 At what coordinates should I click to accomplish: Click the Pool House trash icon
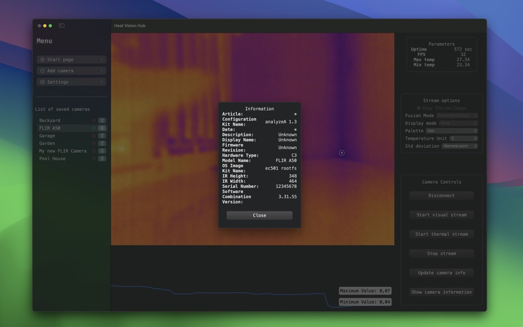[102, 159]
